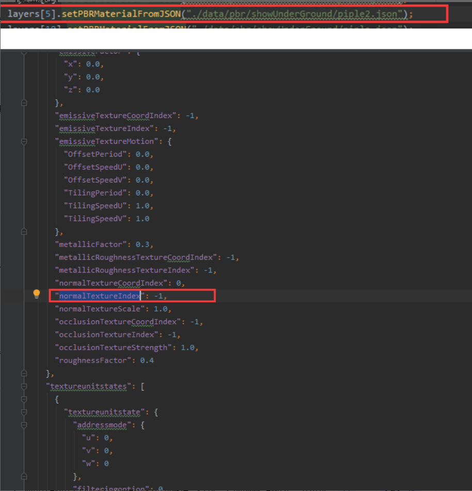Click the TilingSpeedU line
The image size is (472, 491).
point(108,206)
